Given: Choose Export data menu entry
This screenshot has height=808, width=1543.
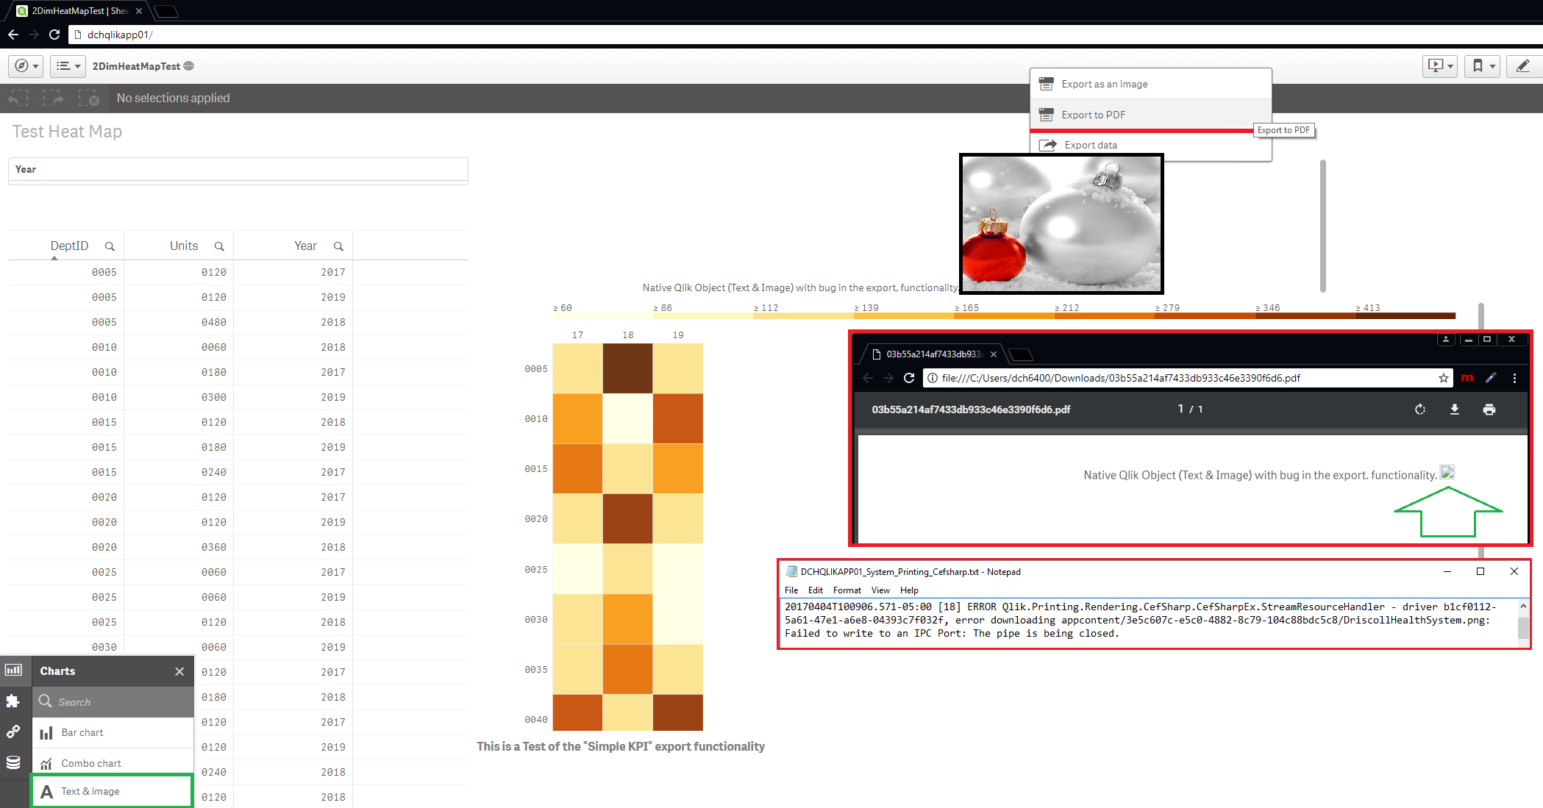Looking at the screenshot, I should (x=1151, y=145).
